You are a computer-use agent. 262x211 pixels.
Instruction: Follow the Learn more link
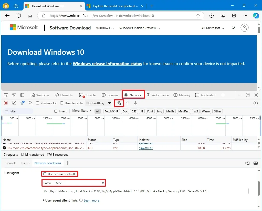pyautogui.click(x=91, y=200)
